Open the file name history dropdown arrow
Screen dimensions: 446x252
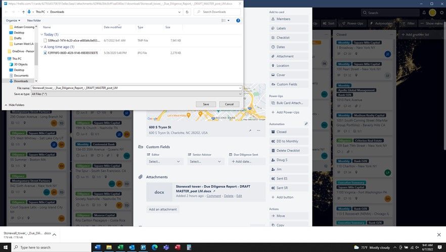(x=240, y=88)
